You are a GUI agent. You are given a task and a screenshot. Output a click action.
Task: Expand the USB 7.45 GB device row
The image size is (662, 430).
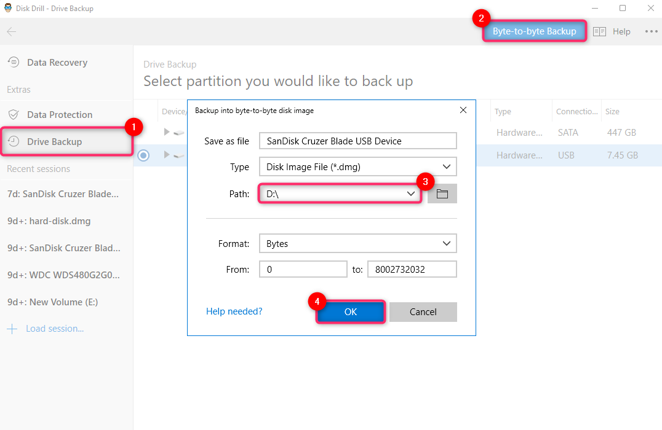pos(166,155)
